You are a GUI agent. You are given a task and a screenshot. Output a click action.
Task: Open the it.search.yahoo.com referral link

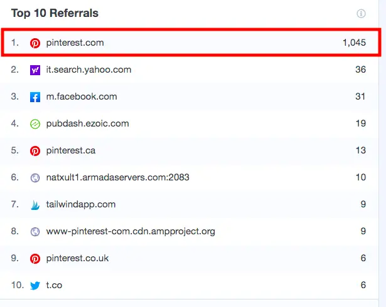point(88,70)
